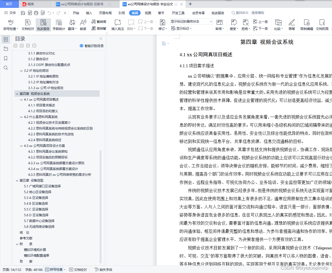The image size is (332, 273).
Task: Open the bookmark icon in left sidebar
Action: pyautogui.click(x=6, y=58)
